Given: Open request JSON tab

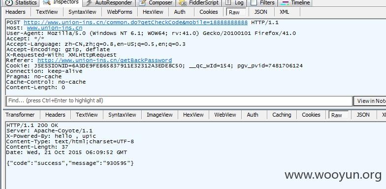Looking at the screenshot, I should (261, 12).
